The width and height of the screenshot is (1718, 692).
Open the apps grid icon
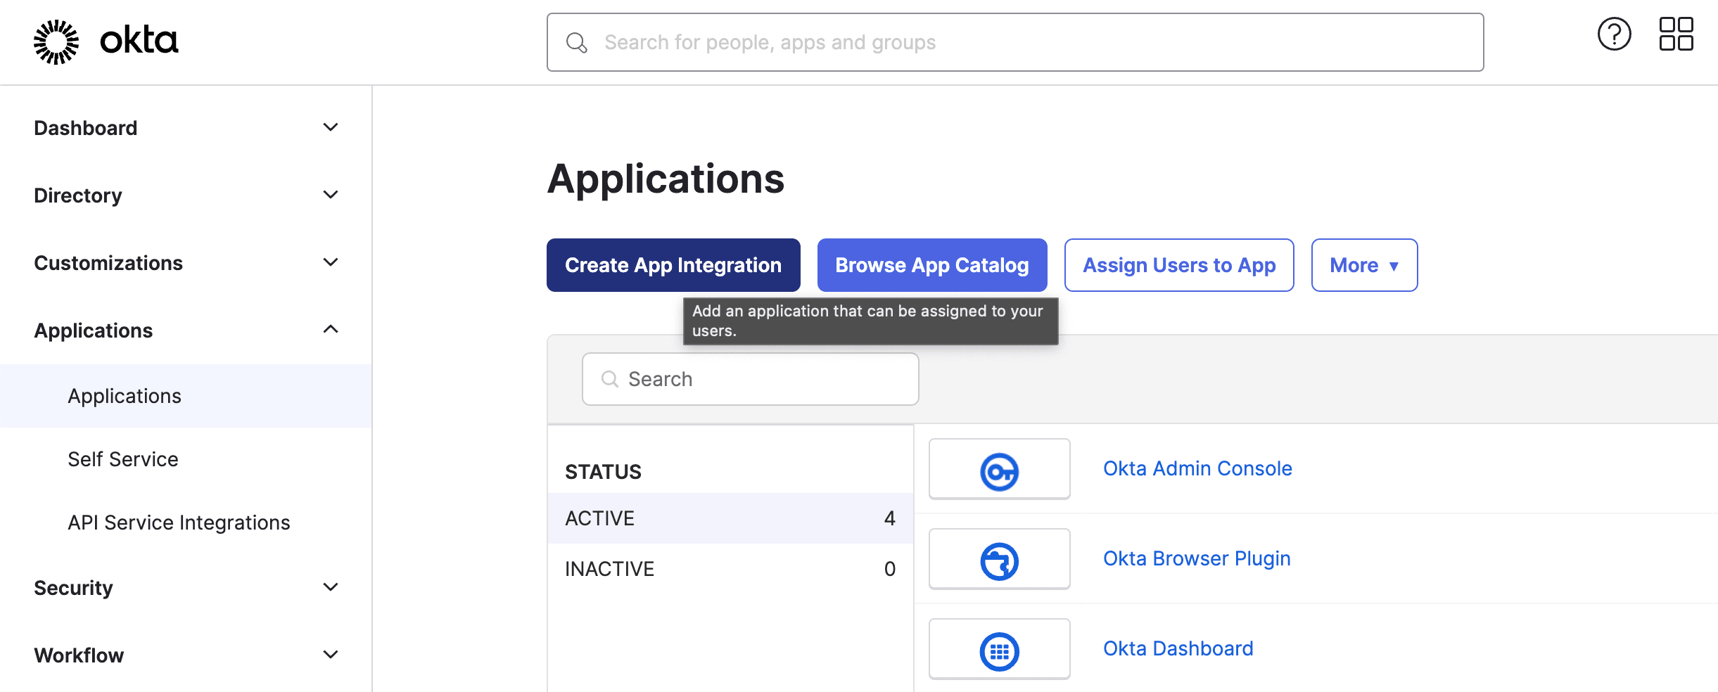pyautogui.click(x=1676, y=34)
